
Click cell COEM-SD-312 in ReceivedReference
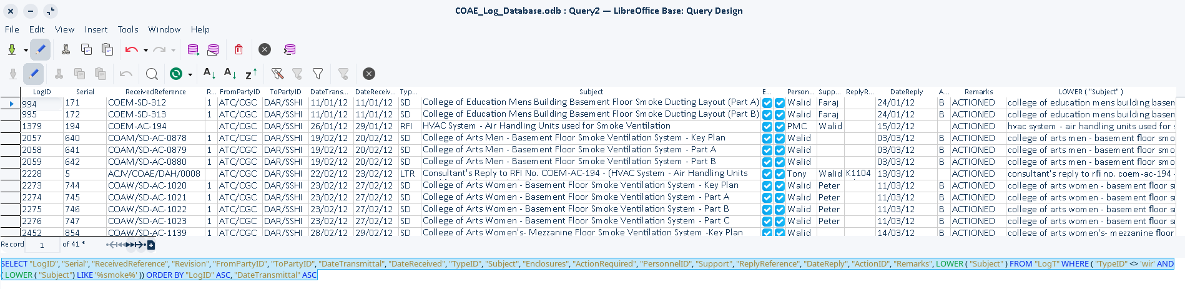pos(155,103)
